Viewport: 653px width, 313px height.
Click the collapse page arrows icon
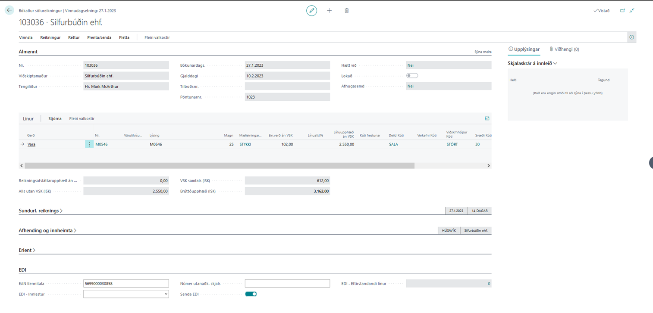point(632,10)
